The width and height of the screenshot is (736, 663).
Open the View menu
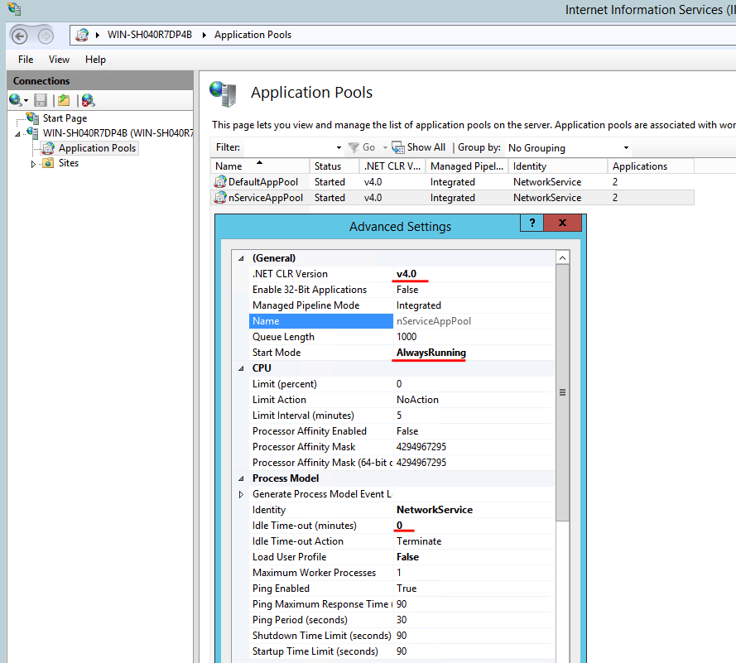59,60
